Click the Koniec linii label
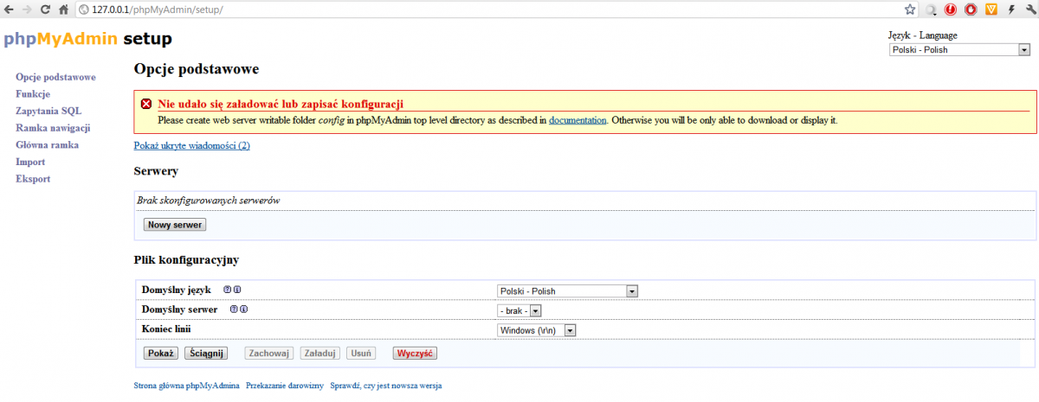 coord(166,329)
